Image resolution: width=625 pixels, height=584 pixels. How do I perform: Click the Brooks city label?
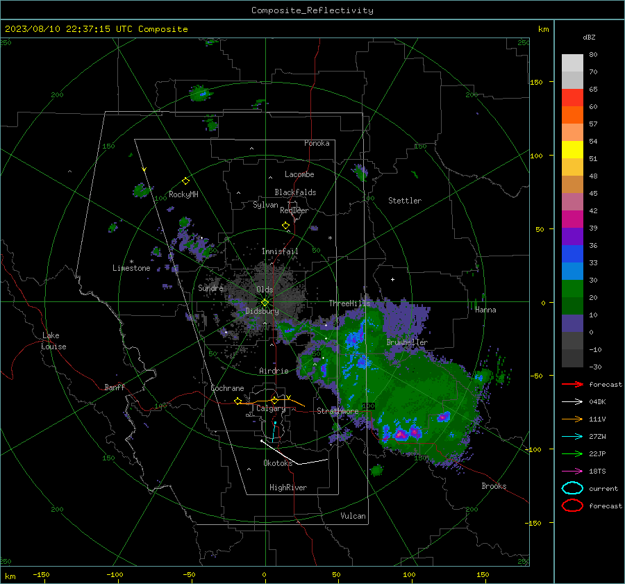[494, 486]
